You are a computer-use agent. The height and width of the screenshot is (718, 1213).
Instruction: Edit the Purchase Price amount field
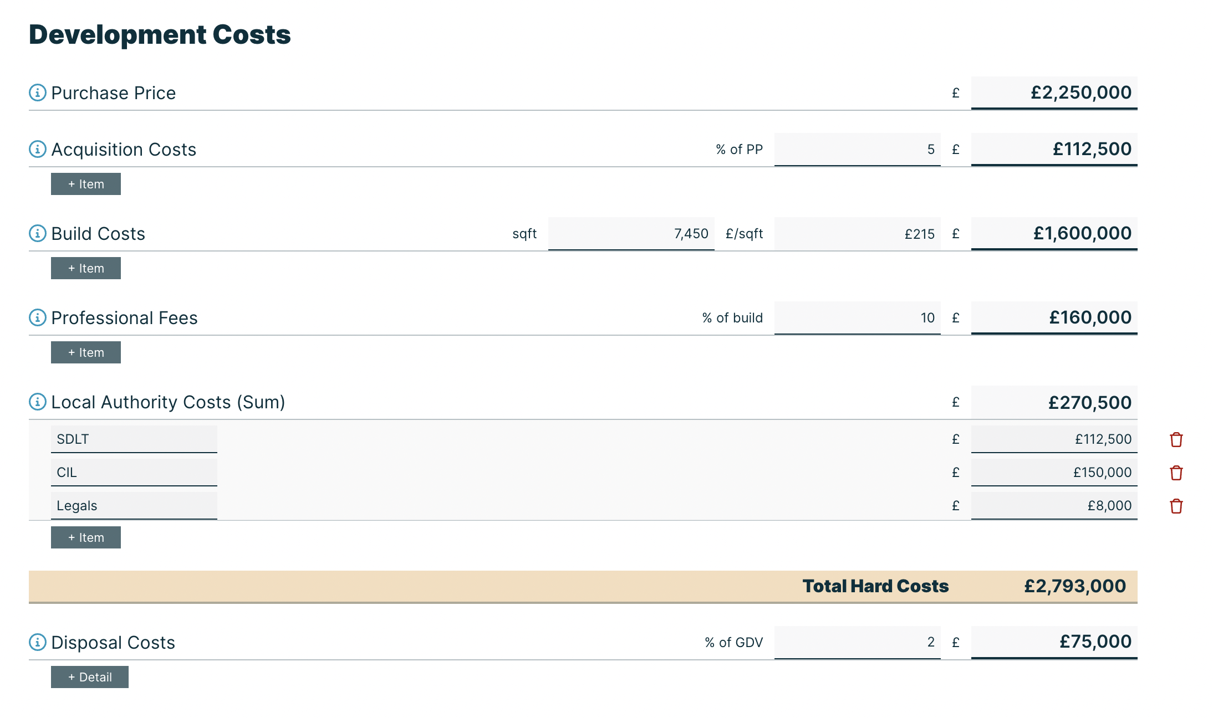(1053, 93)
